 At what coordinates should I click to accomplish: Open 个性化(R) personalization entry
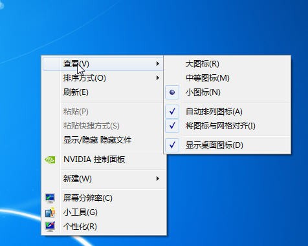(104, 227)
